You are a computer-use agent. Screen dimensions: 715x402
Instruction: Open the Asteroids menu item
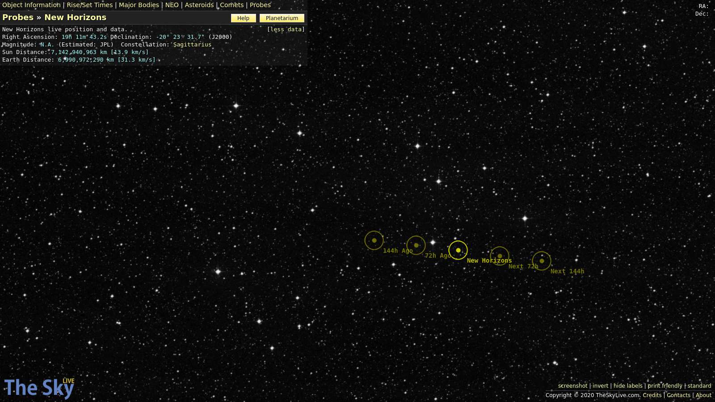coord(199,5)
